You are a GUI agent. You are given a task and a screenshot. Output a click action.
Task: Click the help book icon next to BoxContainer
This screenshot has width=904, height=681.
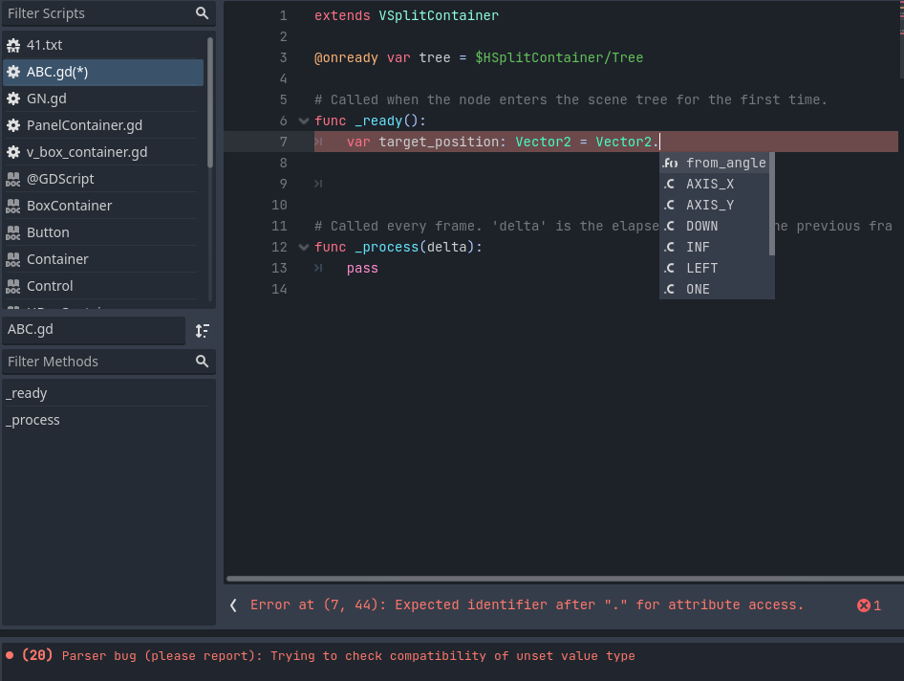12,205
